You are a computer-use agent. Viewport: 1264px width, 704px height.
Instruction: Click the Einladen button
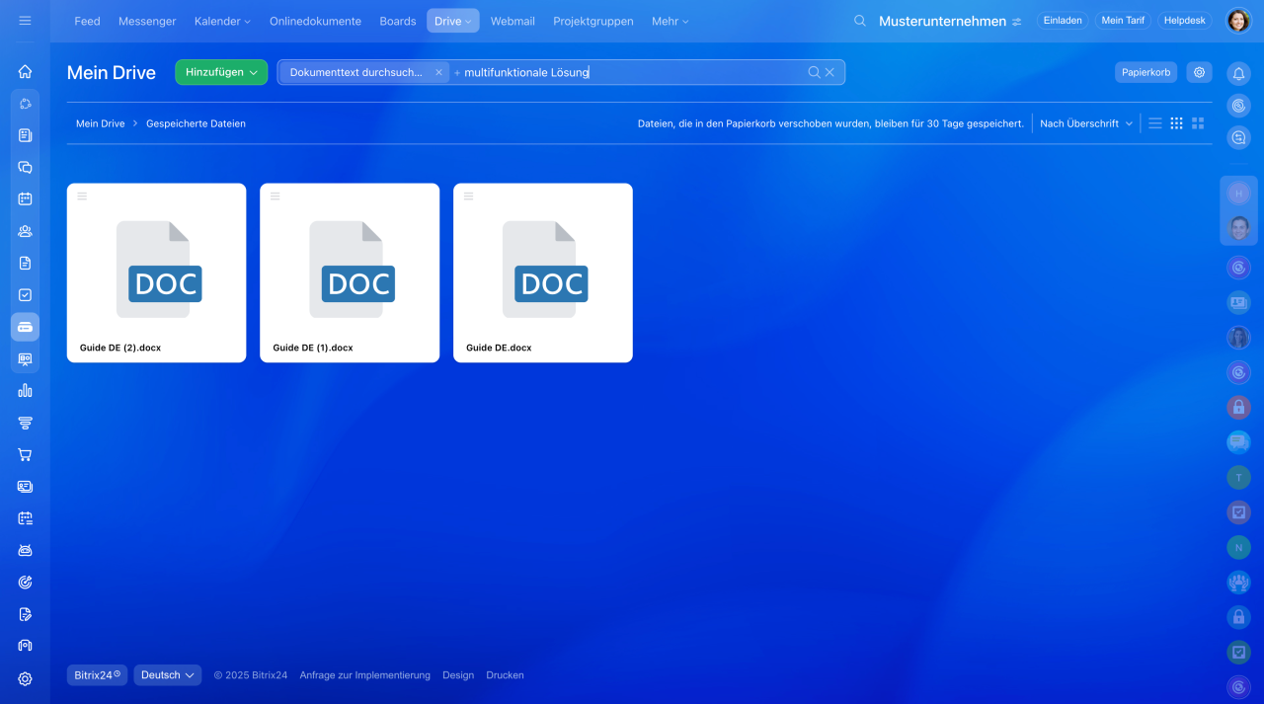point(1063,21)
